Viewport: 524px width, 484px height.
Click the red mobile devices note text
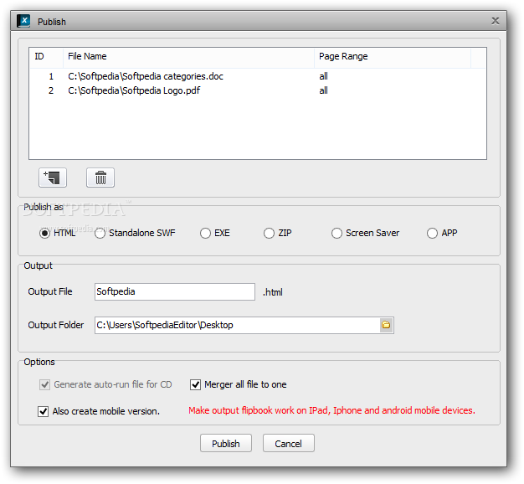click(331, 410)
